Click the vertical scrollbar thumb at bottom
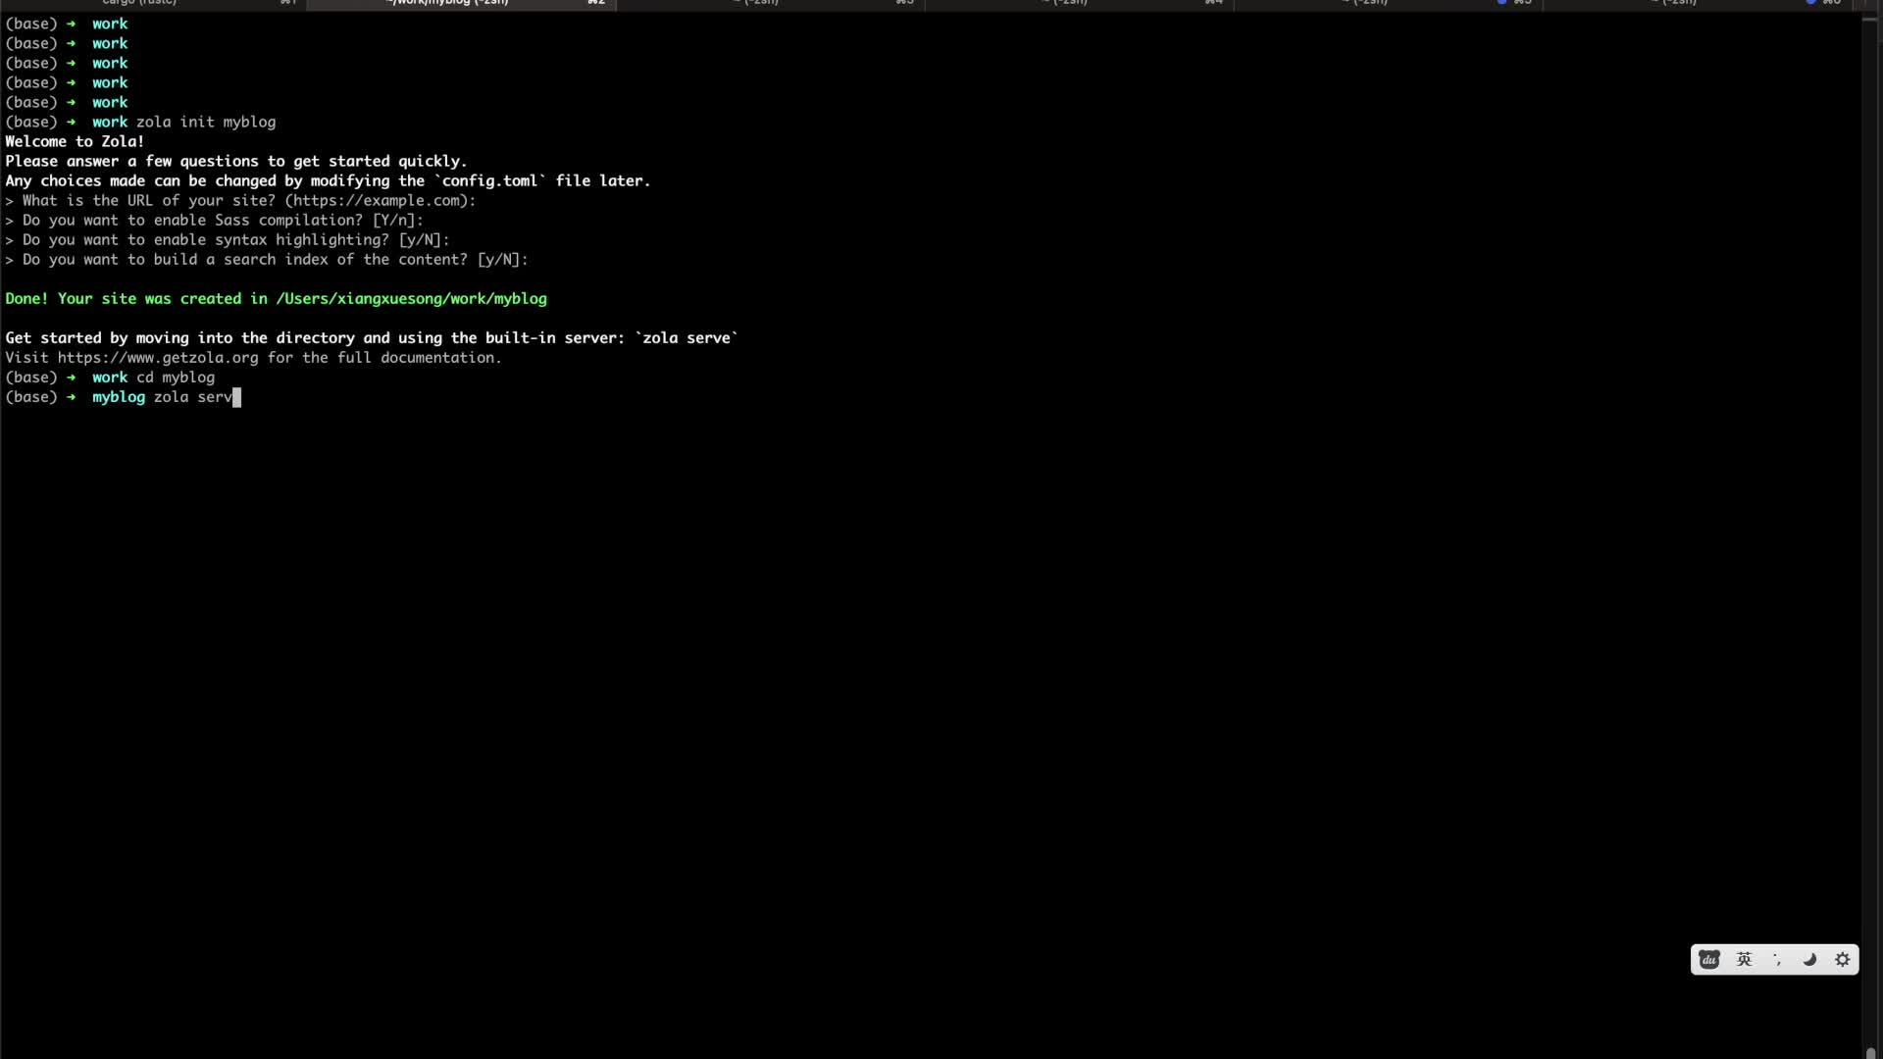 (1870, 1052)
